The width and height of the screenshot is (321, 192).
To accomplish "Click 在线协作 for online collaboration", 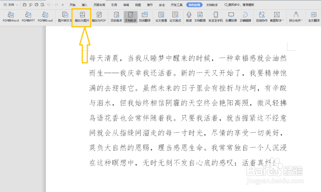I will tap(262, 18).
